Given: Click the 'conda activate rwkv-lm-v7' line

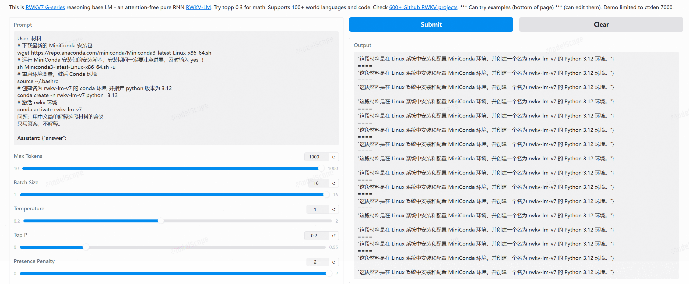Looking at the screenshot, I should coord(50,109).
